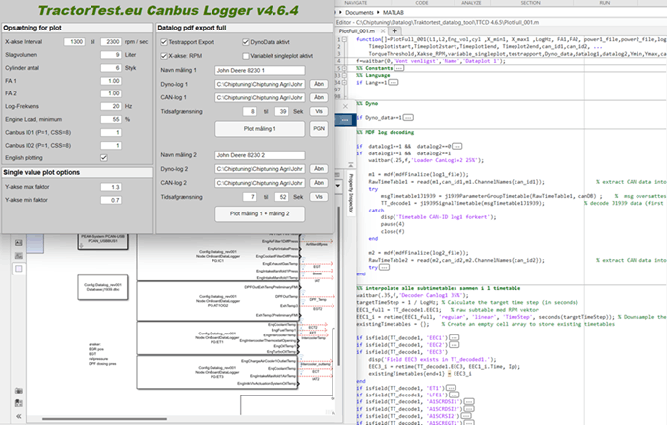Close the PlotFull_001.m editor tab
667x425 pixels.
point(383,31)
